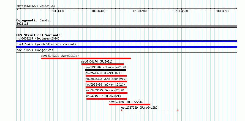
Task: Click the nsv6432269 (Sedlazeck2020) label
Action: pos(38,38)
